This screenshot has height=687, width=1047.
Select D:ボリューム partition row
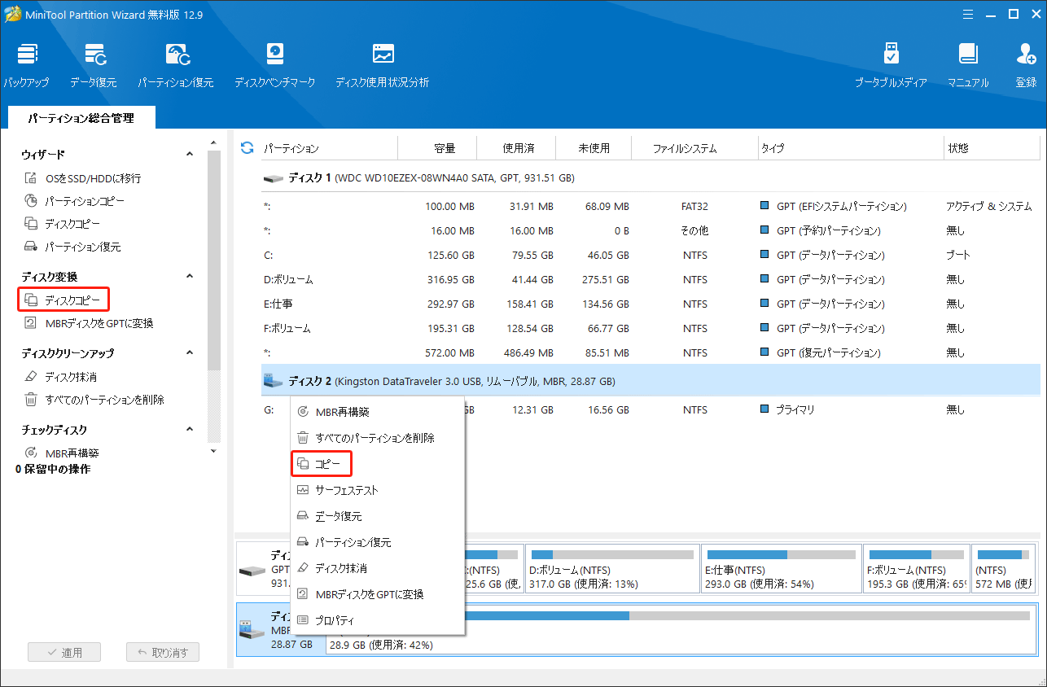(x=650, y=279)
